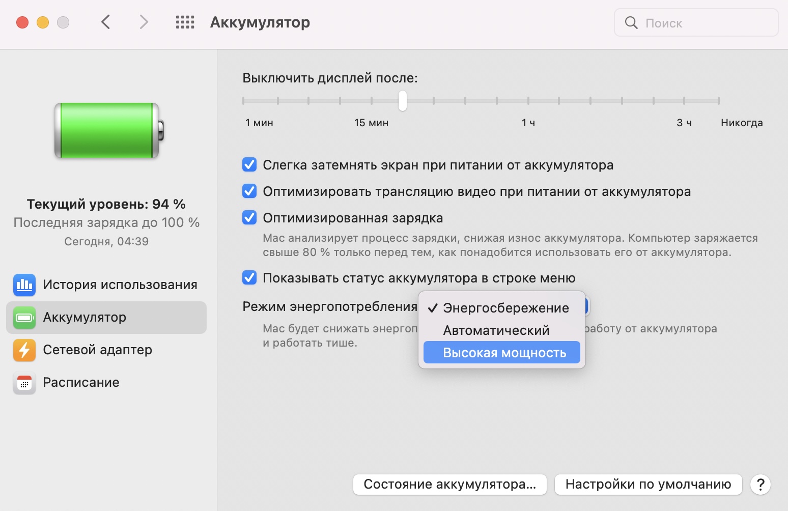Click the display-off slider thumb
The image size is (788, 511).
click(403, 101)
